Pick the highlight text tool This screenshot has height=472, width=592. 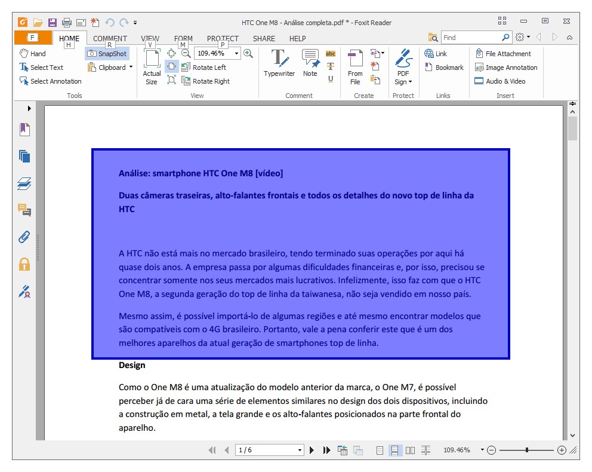[331, 54]
